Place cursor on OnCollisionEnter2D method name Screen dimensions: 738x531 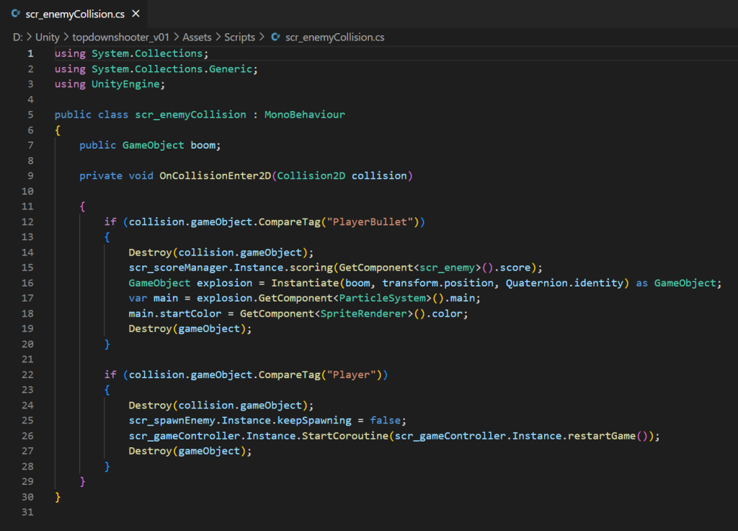216,176
